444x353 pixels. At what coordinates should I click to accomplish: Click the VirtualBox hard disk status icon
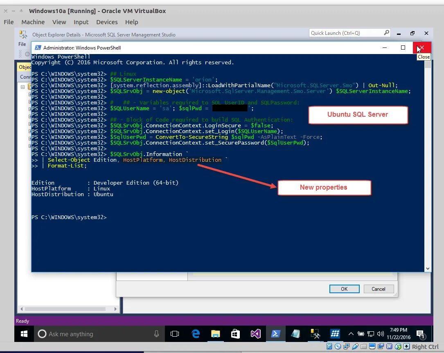click(x=329, y=346)
